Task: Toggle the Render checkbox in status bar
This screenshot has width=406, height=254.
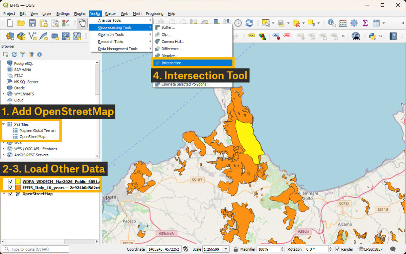Action: [337, 249]
